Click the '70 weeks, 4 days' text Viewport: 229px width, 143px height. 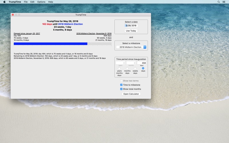pyautogui.click(x=21, y=38)
